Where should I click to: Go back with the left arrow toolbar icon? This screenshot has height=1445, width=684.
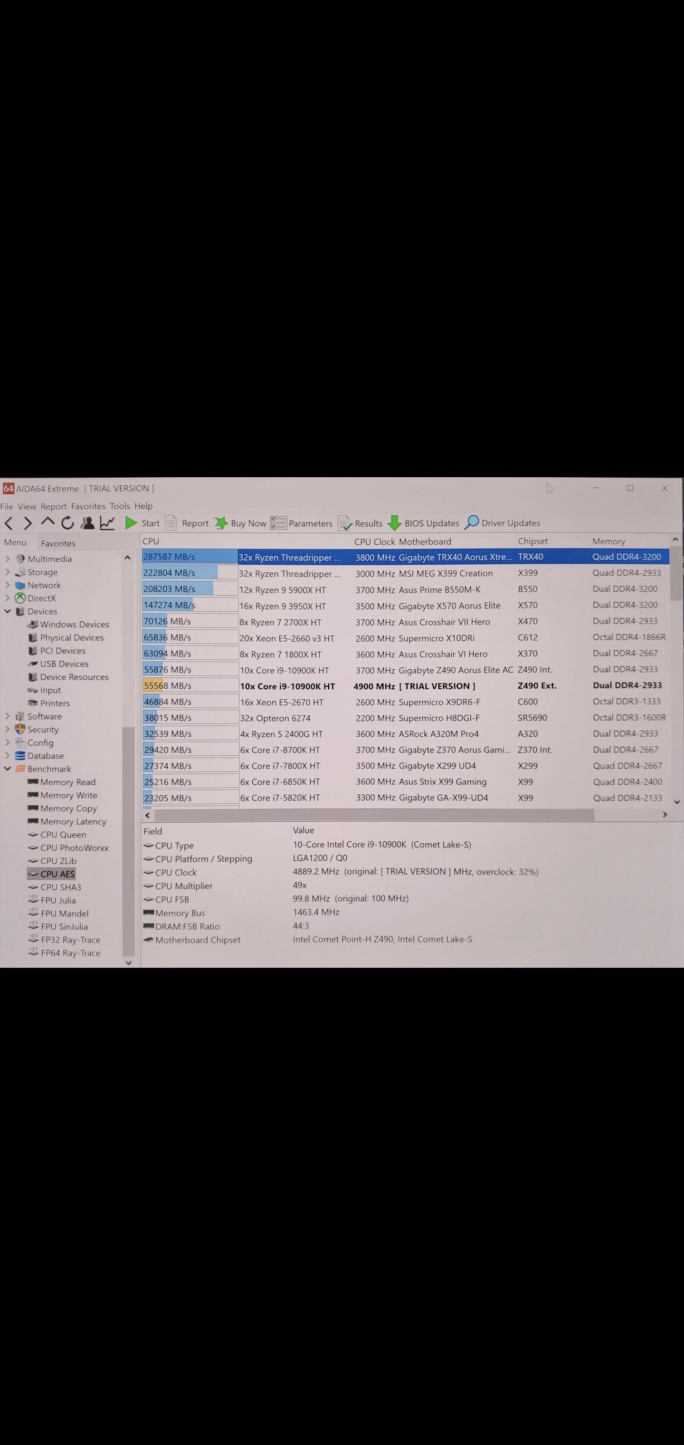pyautogui.click(x=9, y=523)
